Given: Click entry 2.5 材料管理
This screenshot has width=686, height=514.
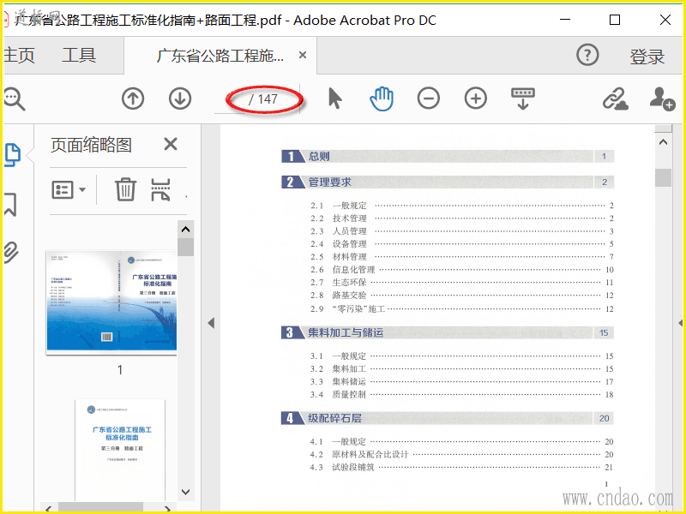Looking at the screenshot, I should tap(462, 256).
